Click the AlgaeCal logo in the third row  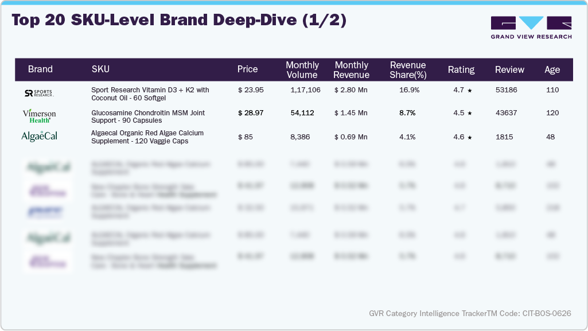40,136
